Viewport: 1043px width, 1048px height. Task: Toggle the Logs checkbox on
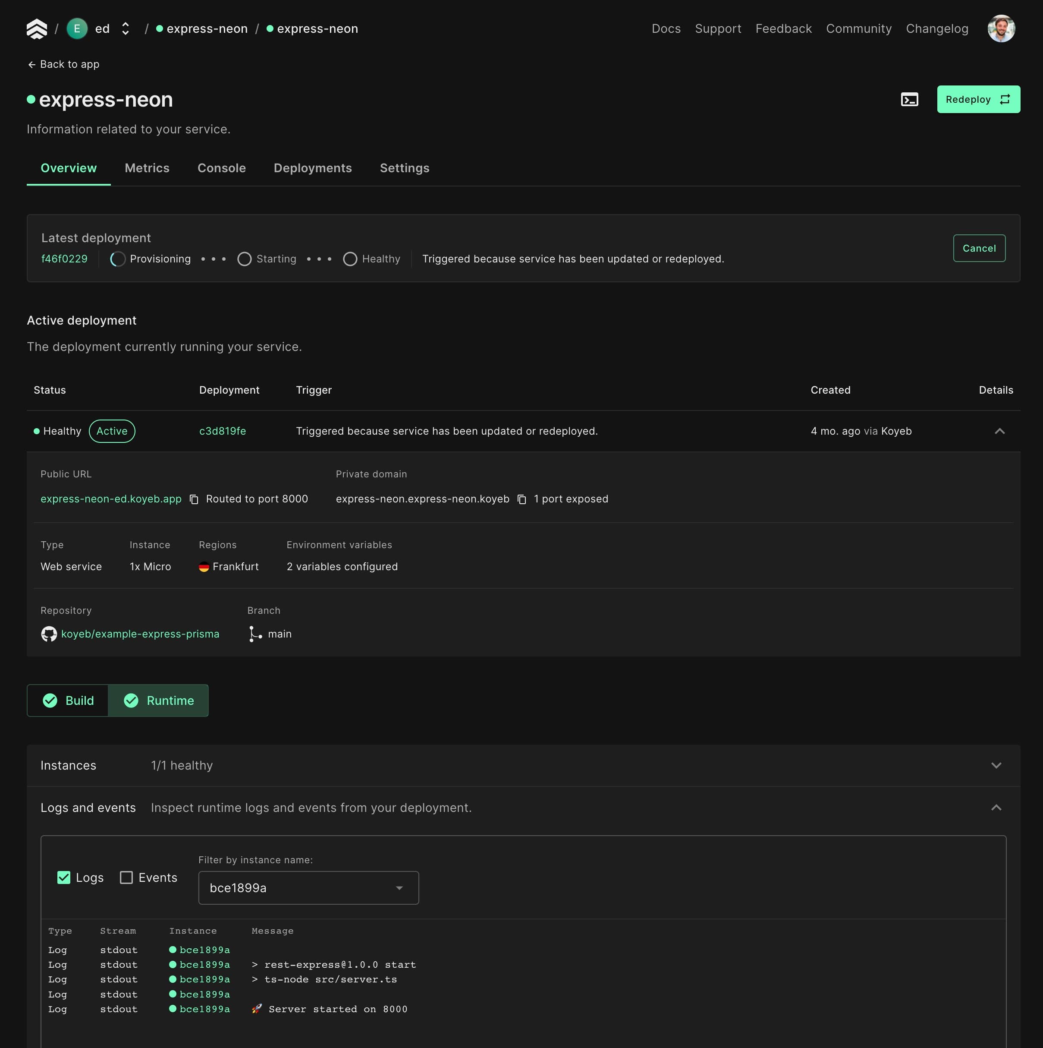pyautogui.click(x=64, y=878)
